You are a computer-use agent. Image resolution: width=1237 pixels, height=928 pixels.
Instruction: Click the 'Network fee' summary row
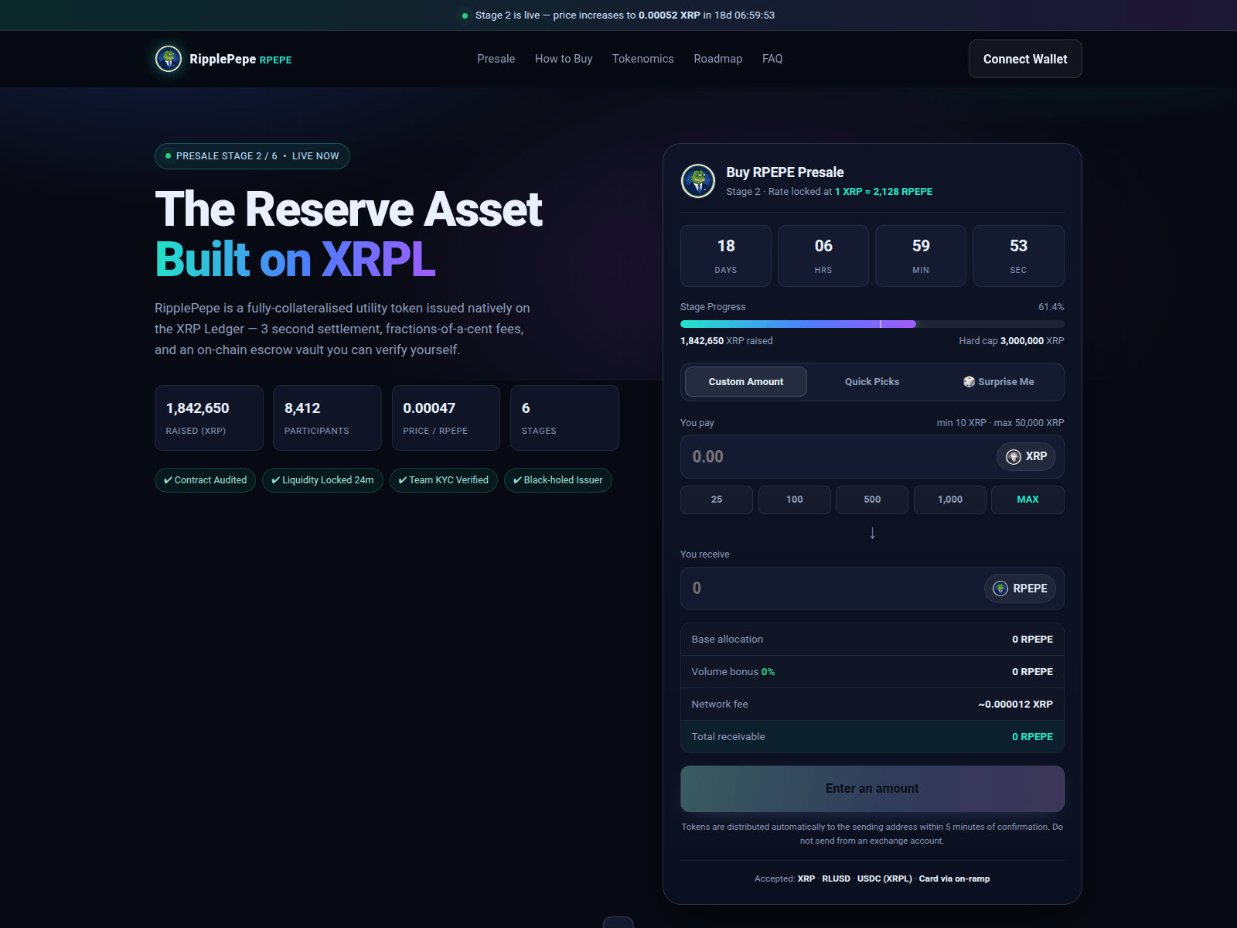(872, 705)
